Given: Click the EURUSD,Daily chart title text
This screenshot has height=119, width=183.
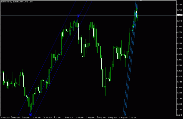Looking at the screenshot, I should pos(6,2).
